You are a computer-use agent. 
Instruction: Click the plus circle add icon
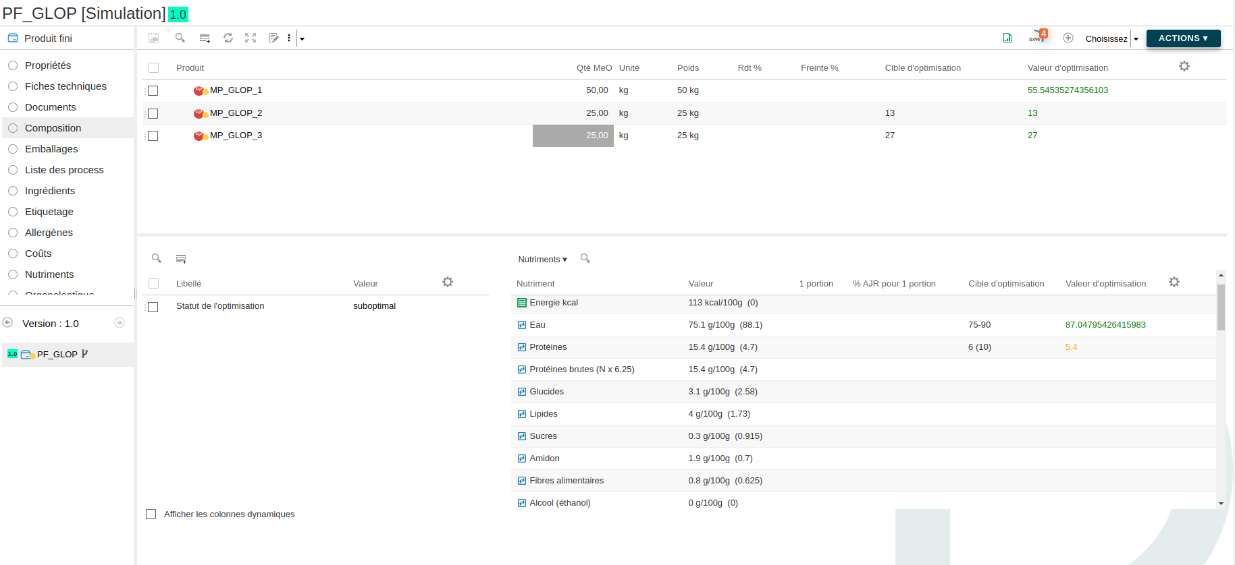click(1068, 38)
